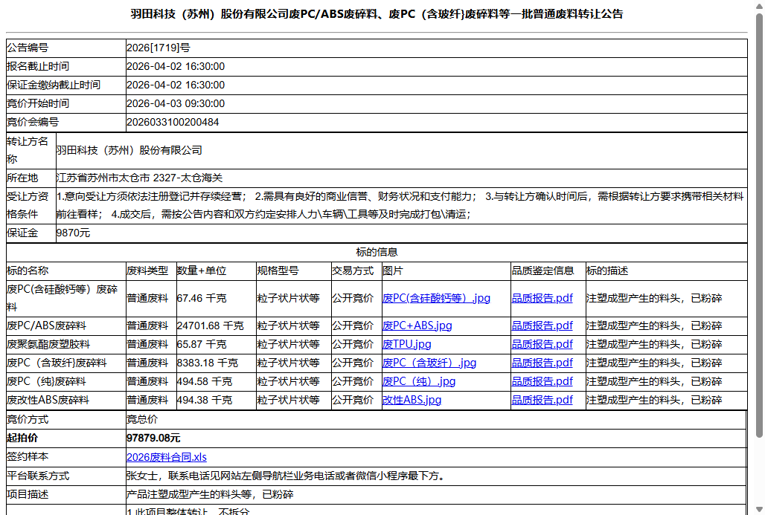Open 品质报告.pdf for 废聚氨酯废塑胶料

coord(542,344)
